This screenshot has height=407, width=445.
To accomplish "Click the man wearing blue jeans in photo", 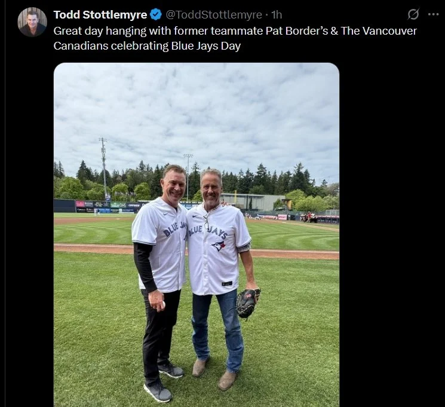I will pyautogui.click(x=221, y=279).
